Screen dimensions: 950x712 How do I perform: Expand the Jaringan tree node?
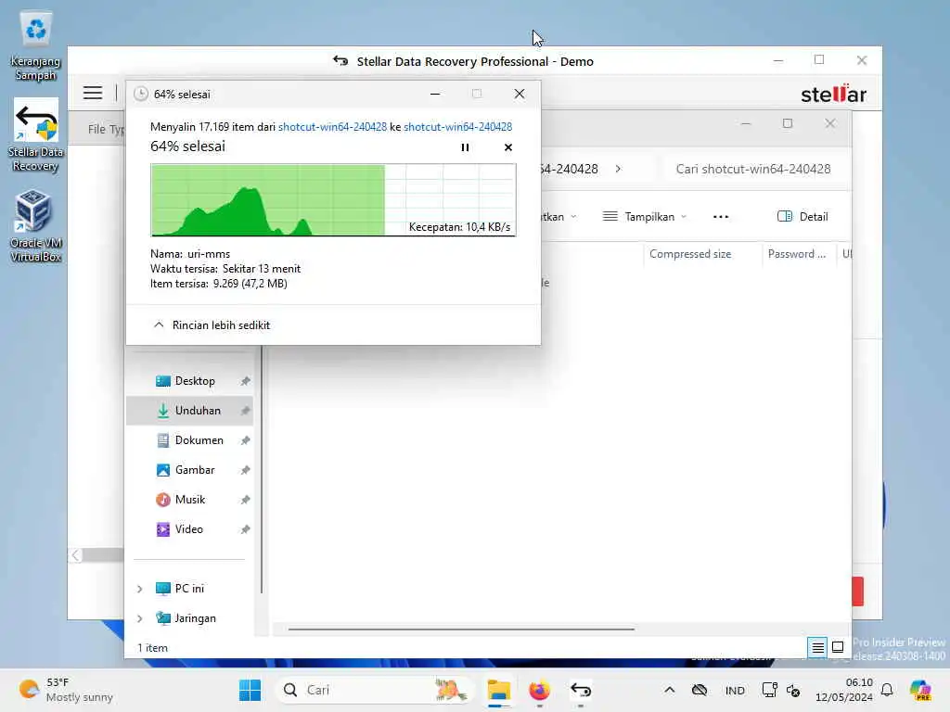click(140, 618)
